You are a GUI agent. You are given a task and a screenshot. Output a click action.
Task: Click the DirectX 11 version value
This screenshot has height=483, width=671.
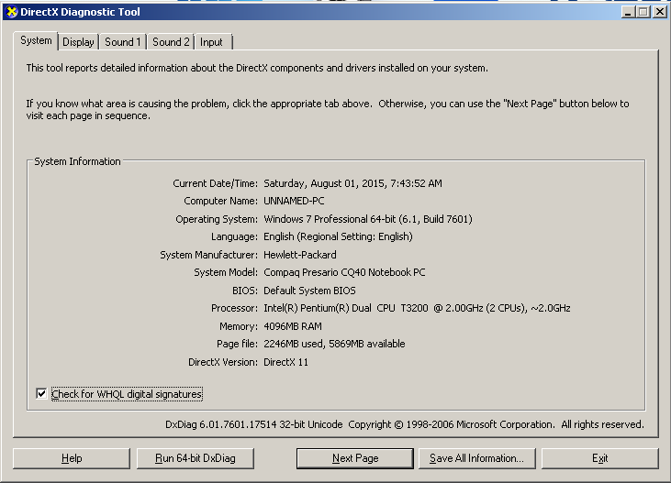[285, 362]
